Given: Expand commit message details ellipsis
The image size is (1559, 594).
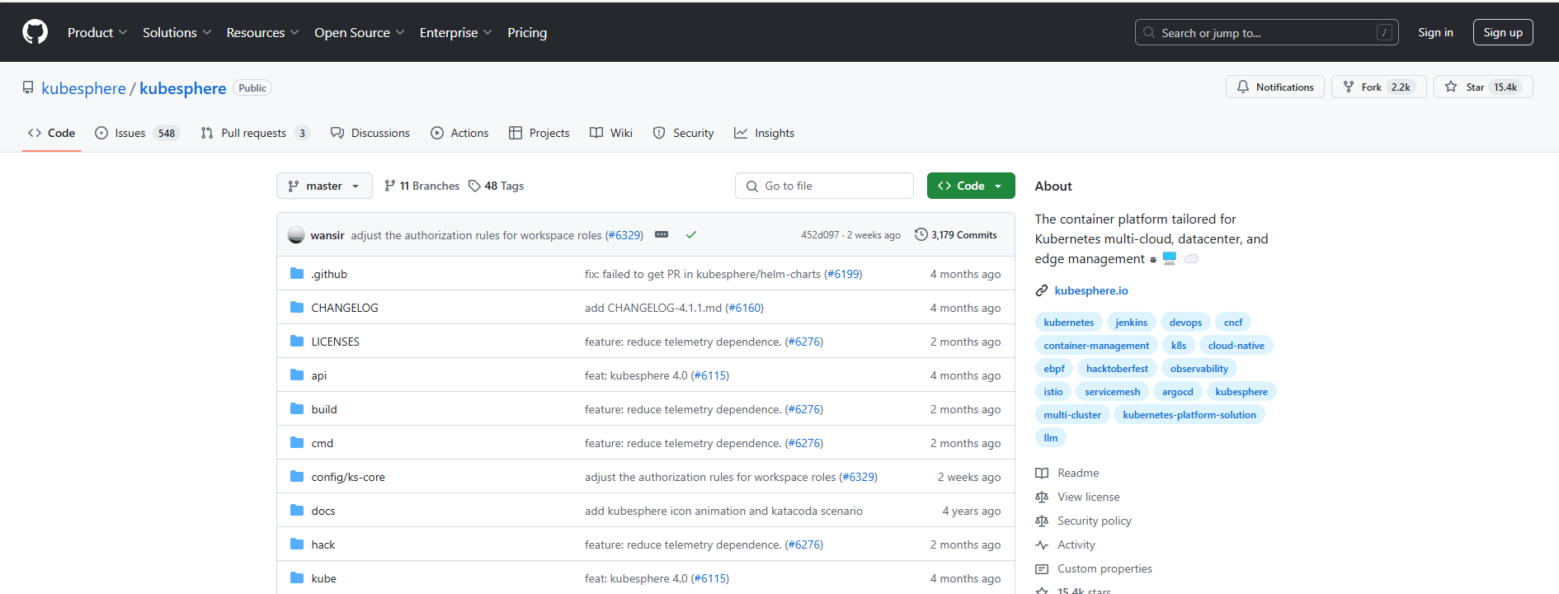Looking at the screenshot, I should point(662,234).
